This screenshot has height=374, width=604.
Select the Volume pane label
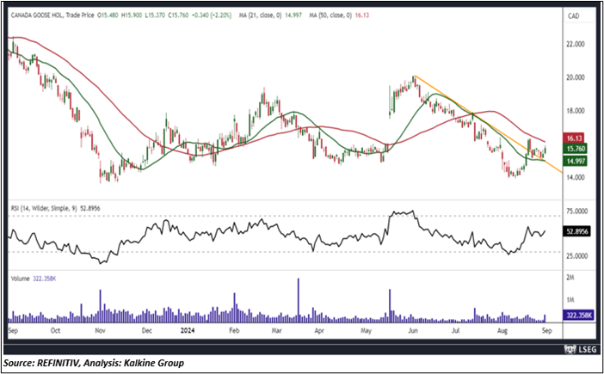pyautogui.click(x=20, y=279)
